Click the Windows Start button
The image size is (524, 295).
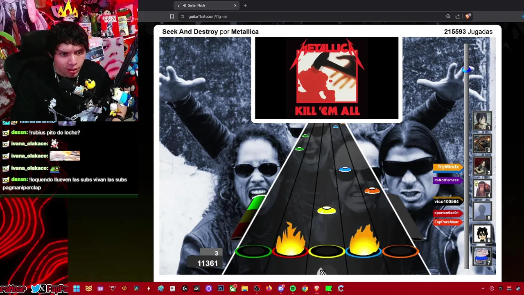coord(77,288)
